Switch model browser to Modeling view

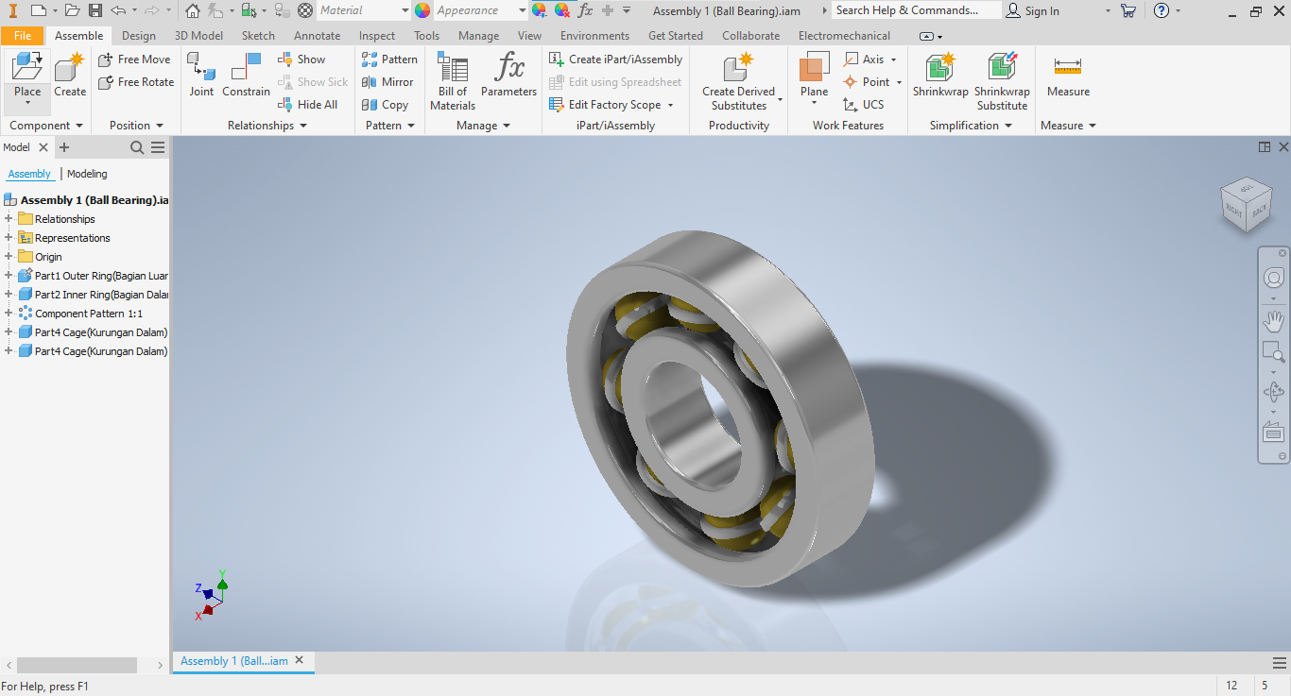pos(87,174)
